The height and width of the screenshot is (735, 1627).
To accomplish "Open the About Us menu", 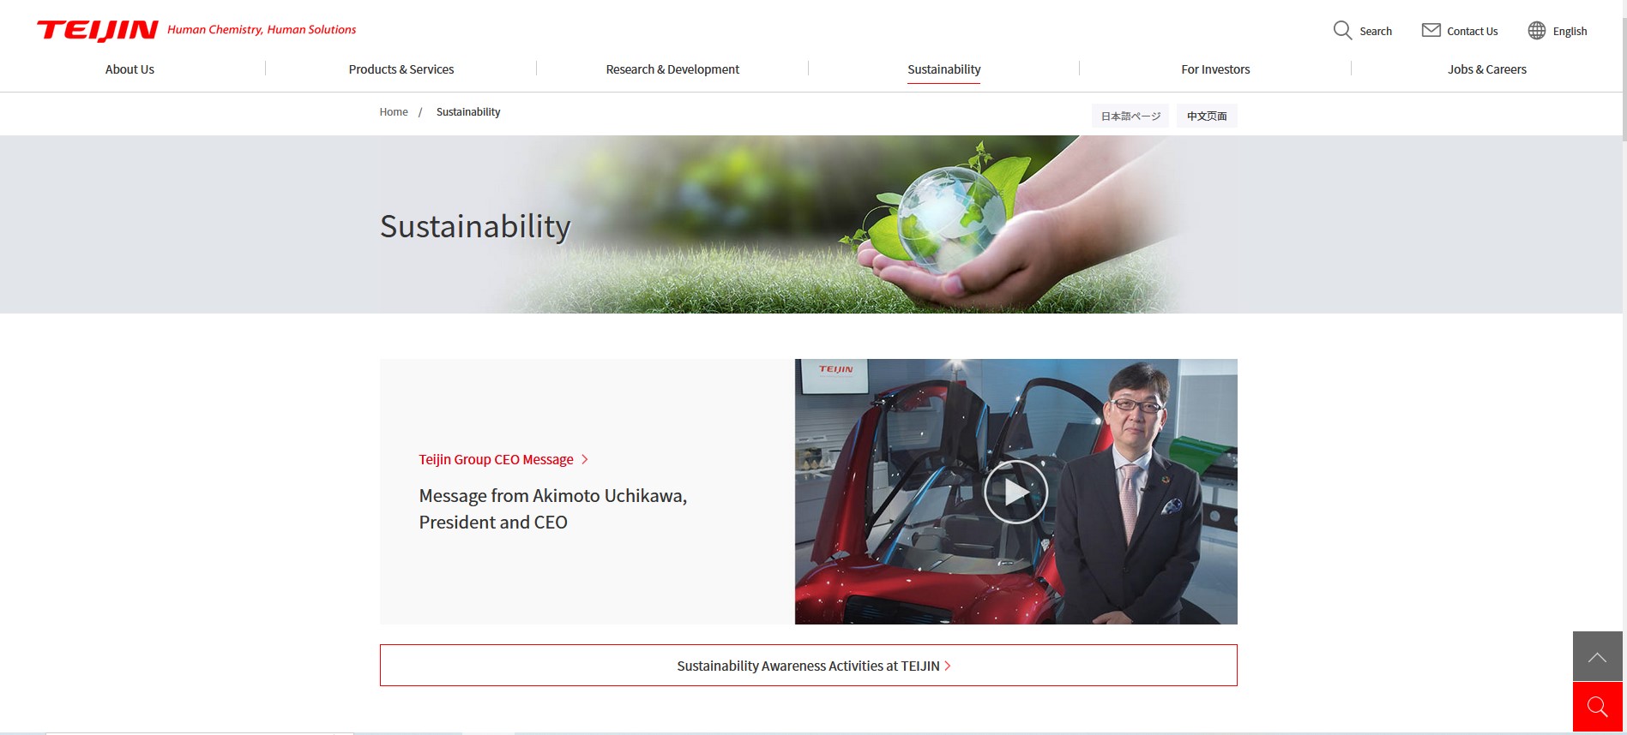I will click(130, 69).
